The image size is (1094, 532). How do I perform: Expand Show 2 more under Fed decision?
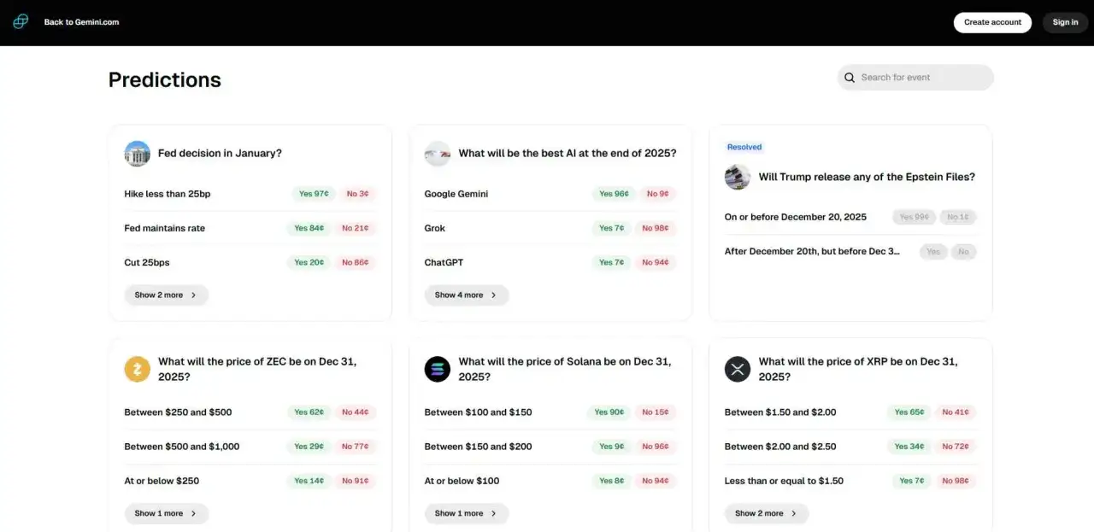pyautogui.click(x=166, y=295)
